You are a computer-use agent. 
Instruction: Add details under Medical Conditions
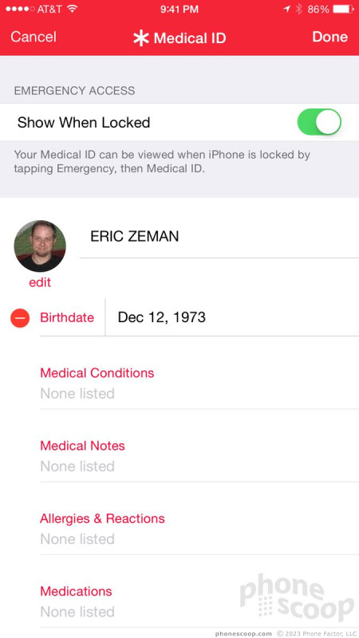pyautogui.click(x=199, y=383)
